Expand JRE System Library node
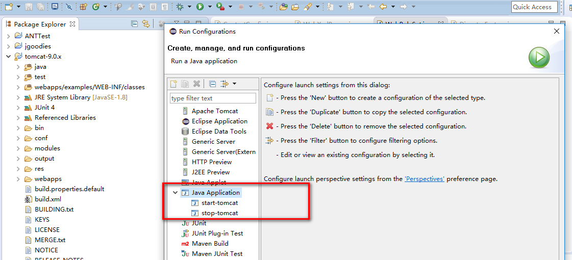This screenshot has width=572, height=260. (x=18, y=97)
